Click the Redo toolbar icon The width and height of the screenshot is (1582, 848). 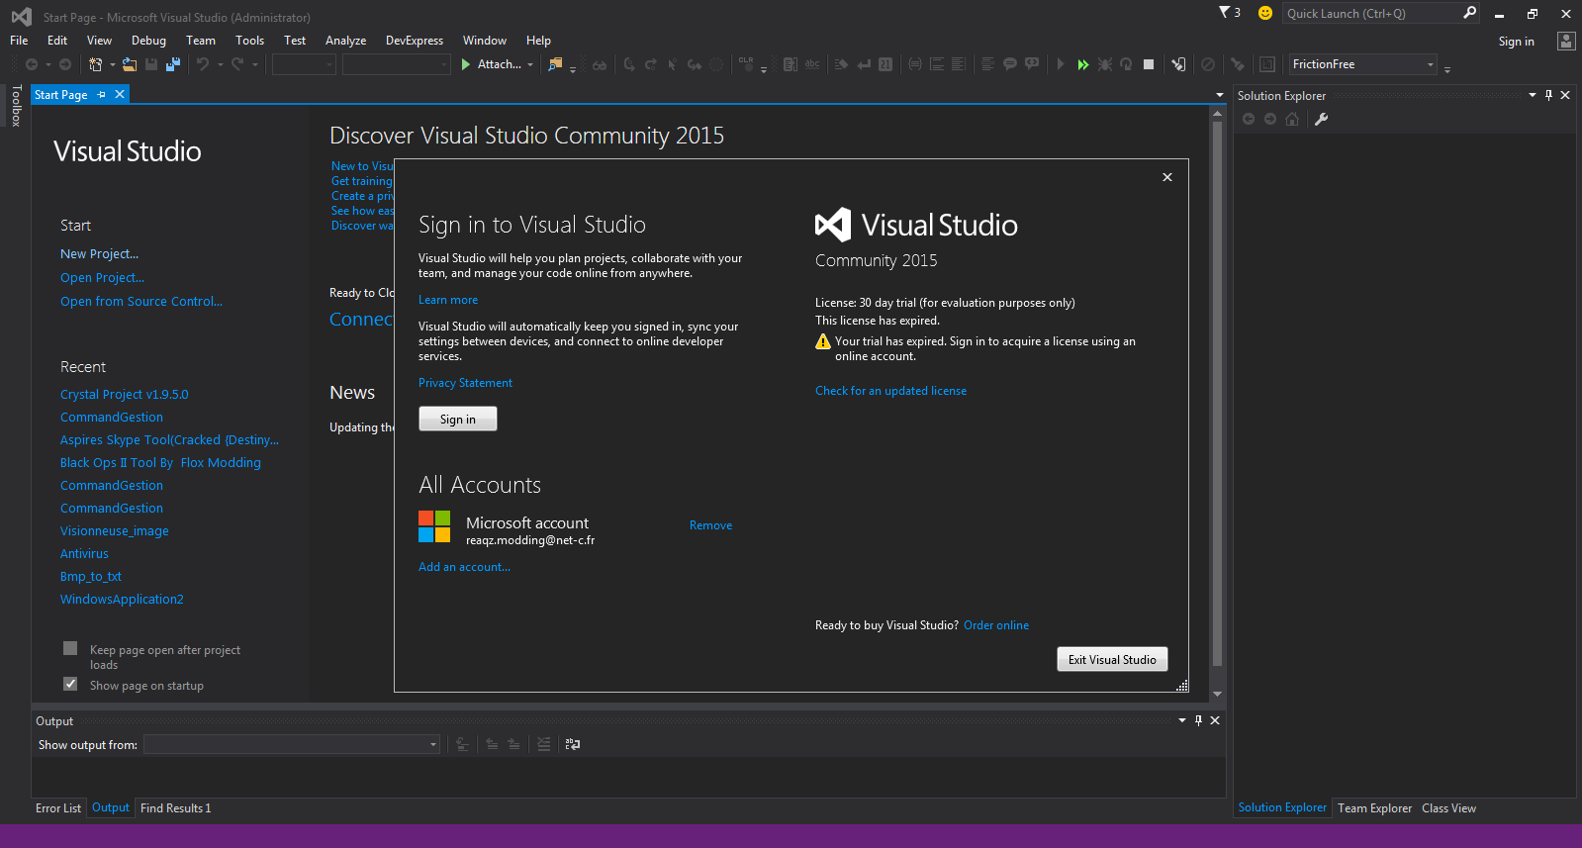coord(237,64)
